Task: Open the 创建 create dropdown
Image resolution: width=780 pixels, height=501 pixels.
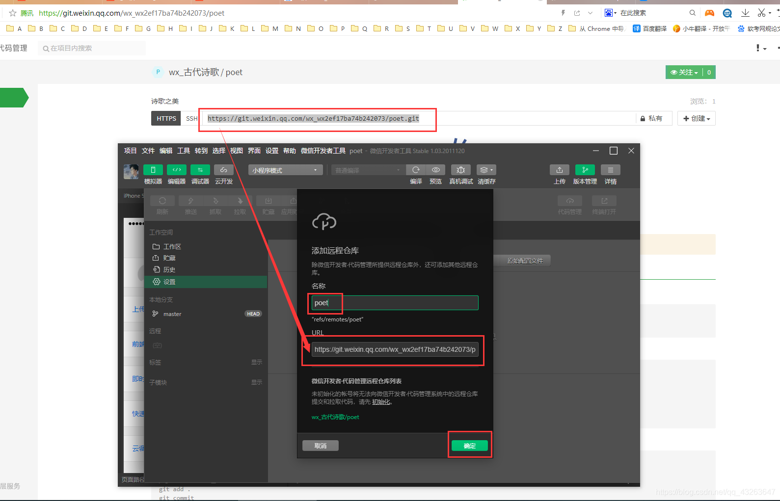Action: [x=697, y=118]
